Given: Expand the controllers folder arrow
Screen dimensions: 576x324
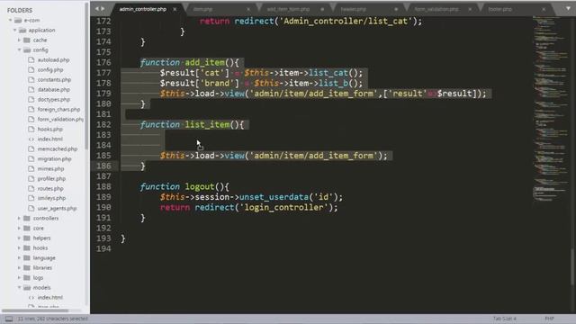Looking at the screenshot, I should 19,218.
